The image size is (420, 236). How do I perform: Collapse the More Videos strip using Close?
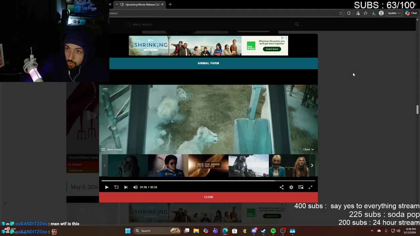(x=308, y=149)
